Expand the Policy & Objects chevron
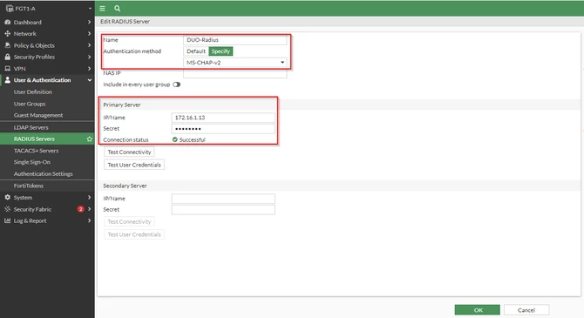This screenshot has height=318, width=584. [x=90, y=45]
